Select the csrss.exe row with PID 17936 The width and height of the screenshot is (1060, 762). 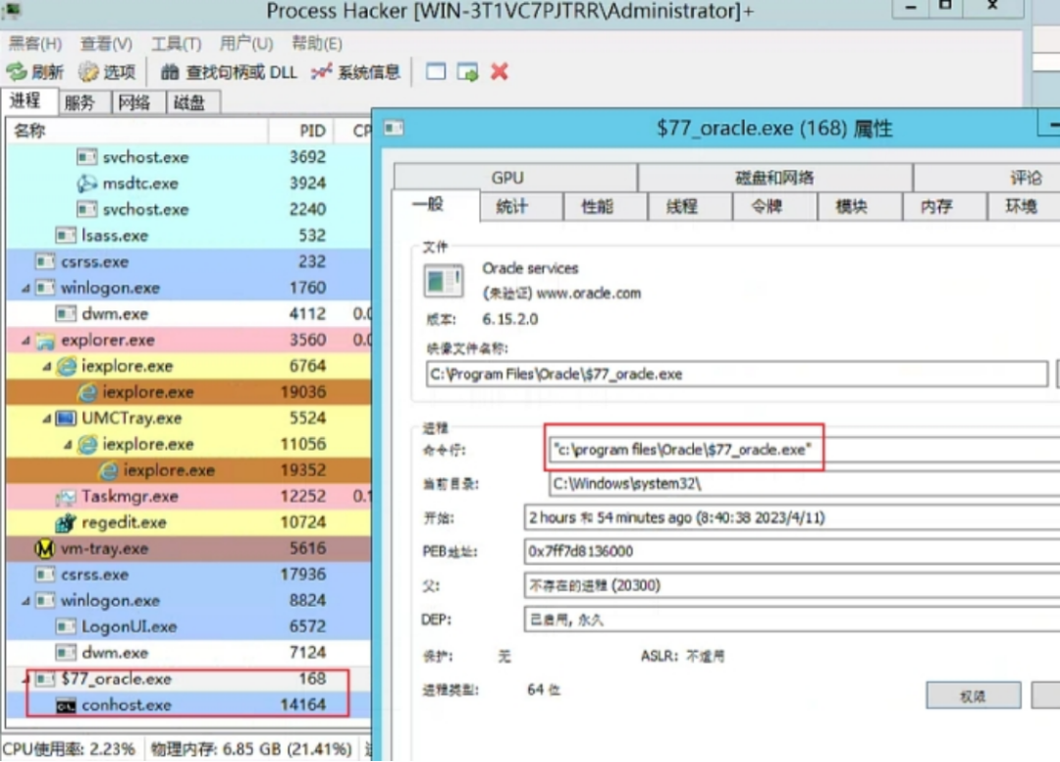(188, 574)
